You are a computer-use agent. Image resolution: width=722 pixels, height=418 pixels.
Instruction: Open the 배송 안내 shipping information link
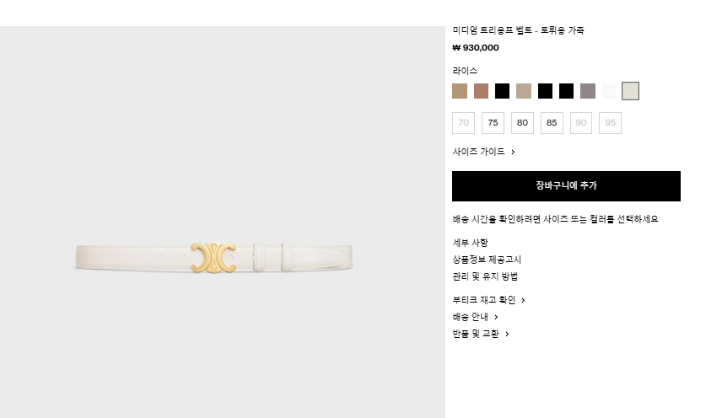click(x=475, y=317)
